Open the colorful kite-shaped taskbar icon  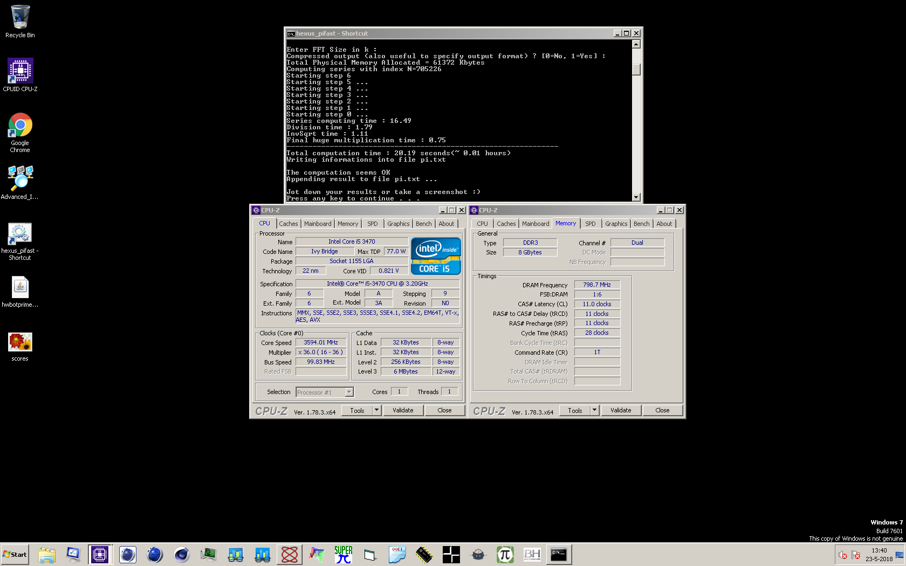click(x=317, y=554)
